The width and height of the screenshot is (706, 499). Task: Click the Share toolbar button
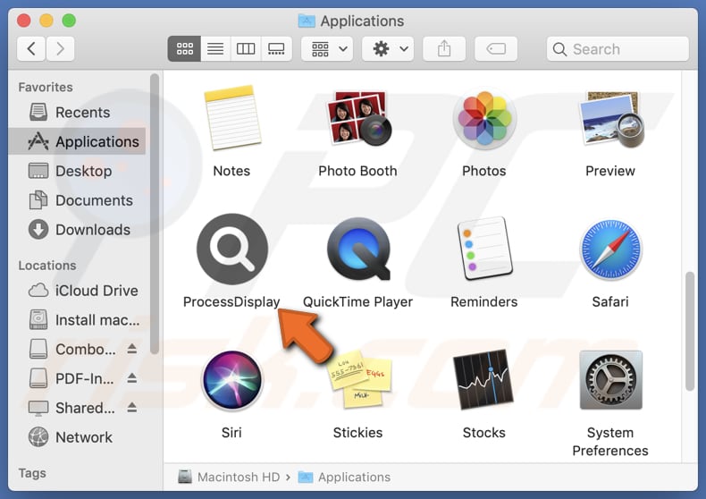(444, 48)
